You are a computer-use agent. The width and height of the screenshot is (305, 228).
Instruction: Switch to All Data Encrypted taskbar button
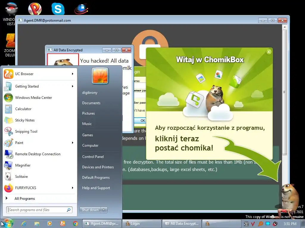tap(182, 224)
